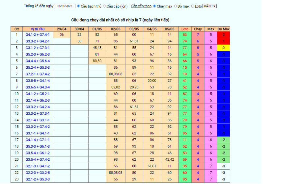Open the 'G4.1-2 + G7.4-1' position link
Image resolution: width=295 pixels, height=188 pixels.
point(37,35)
